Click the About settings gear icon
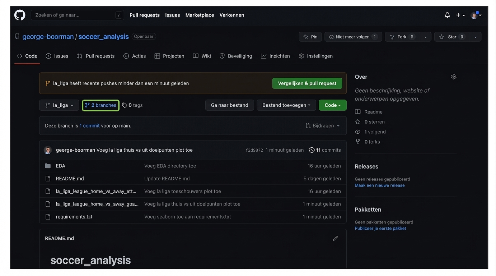 click(x=454, y=77)
